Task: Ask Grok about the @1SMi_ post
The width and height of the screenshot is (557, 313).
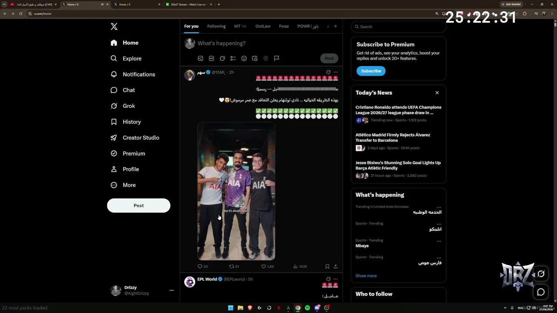Action: tap(328, 72)
